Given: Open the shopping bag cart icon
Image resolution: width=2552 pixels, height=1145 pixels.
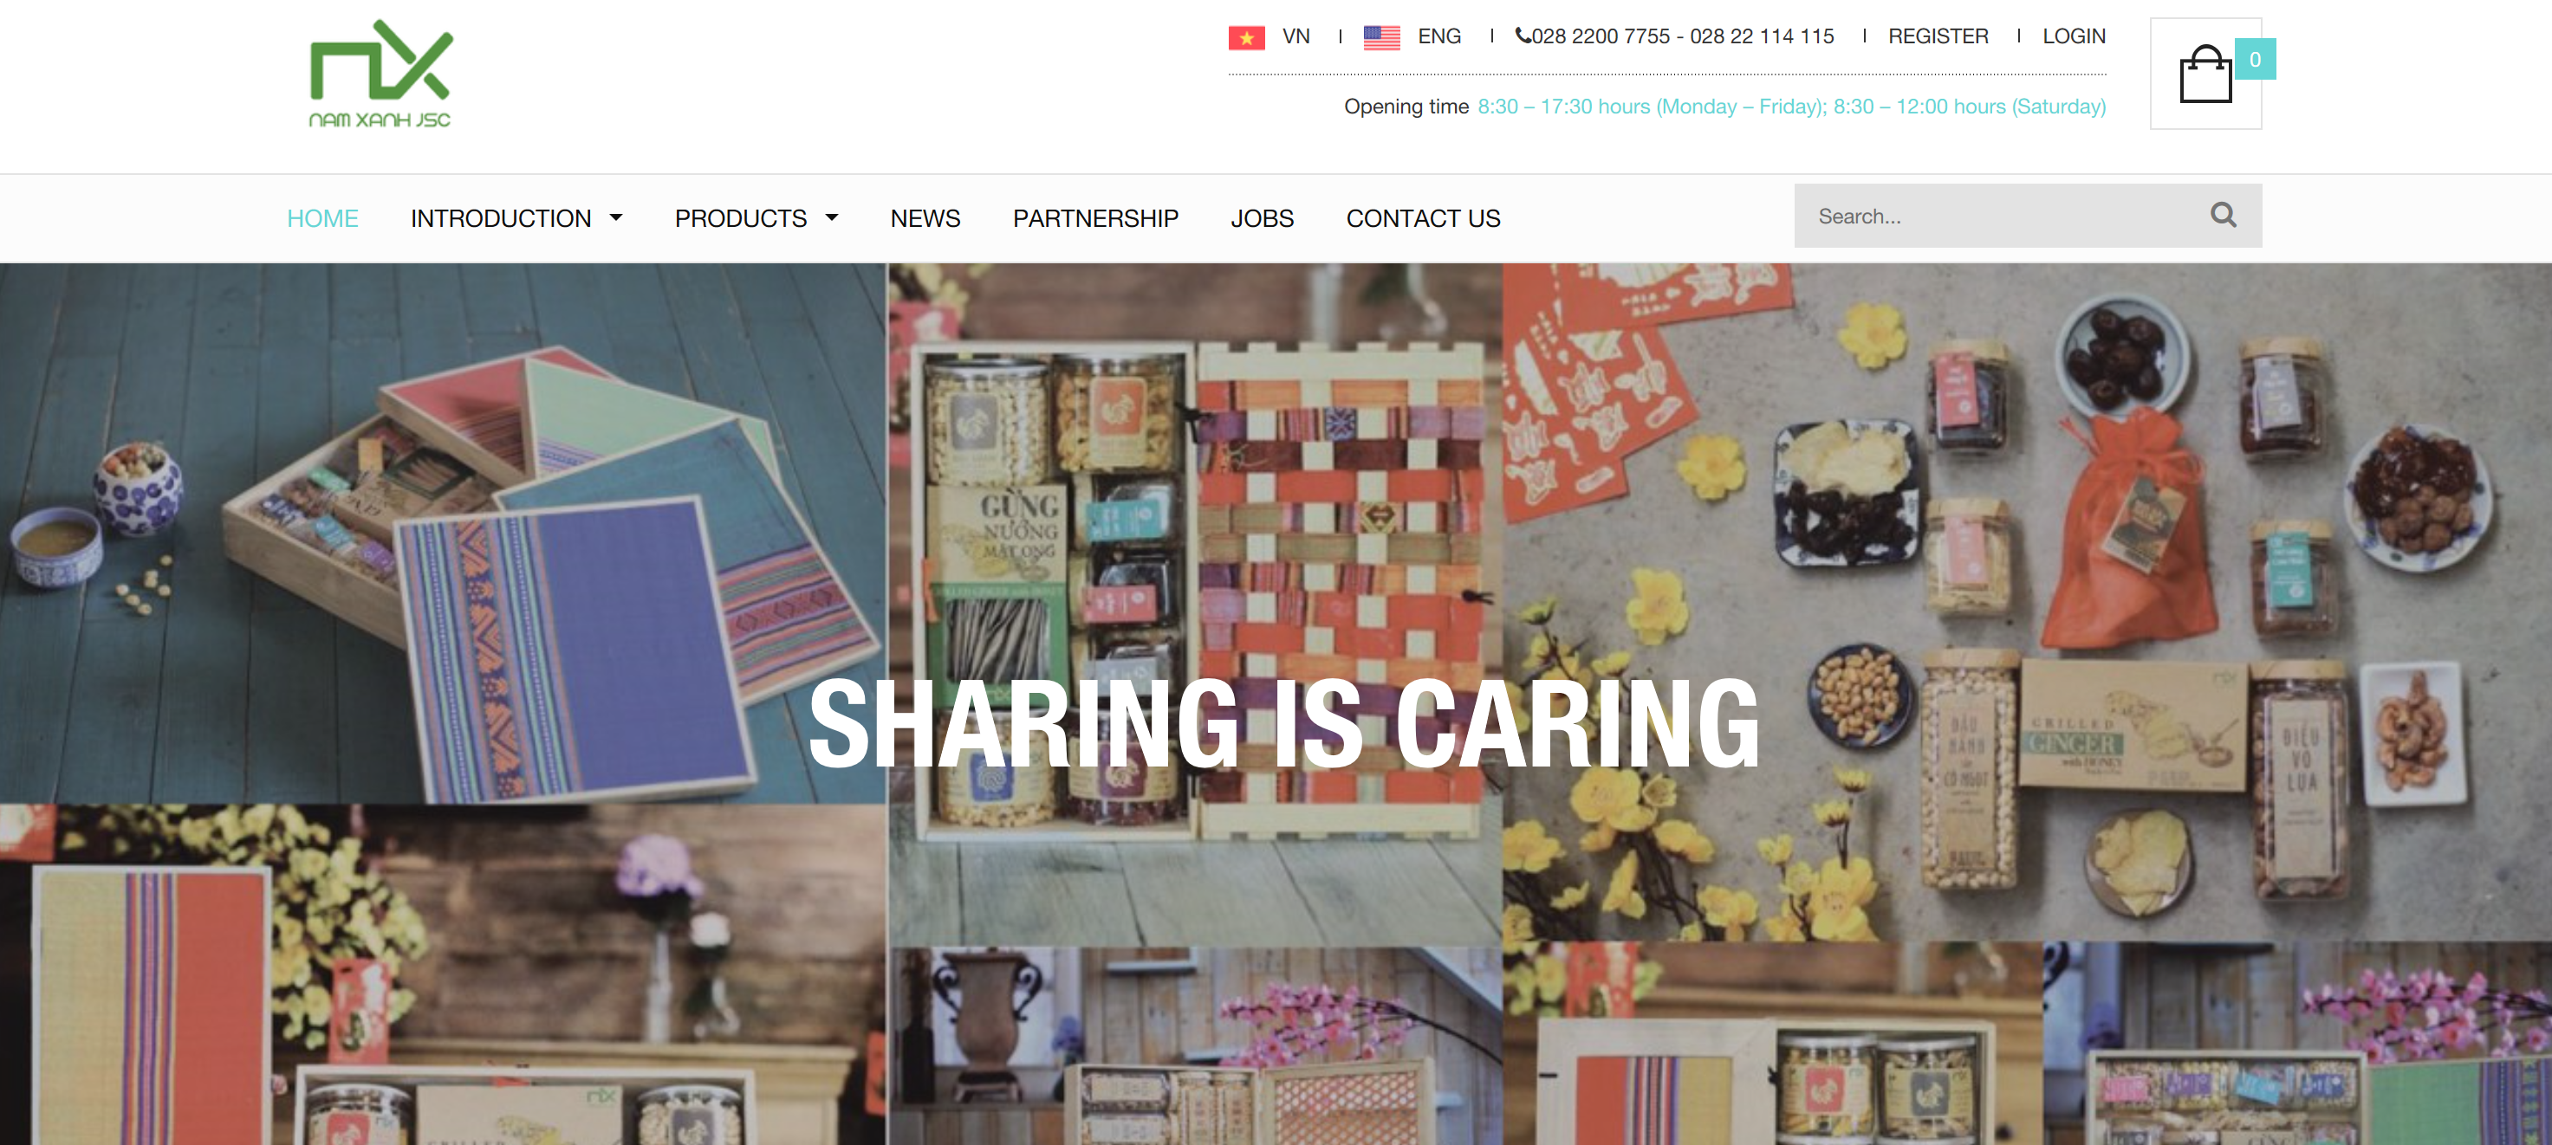Looking at the screenshot, I should [2205, 75].
